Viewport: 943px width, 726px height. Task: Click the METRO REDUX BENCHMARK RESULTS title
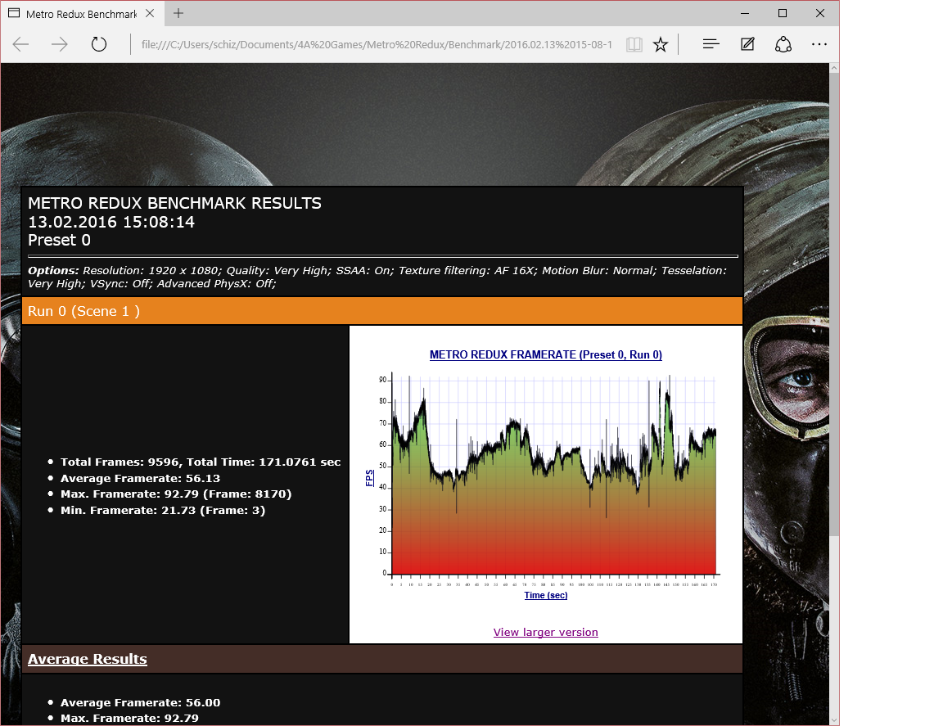pyautogui.click(x=174, y=203)
